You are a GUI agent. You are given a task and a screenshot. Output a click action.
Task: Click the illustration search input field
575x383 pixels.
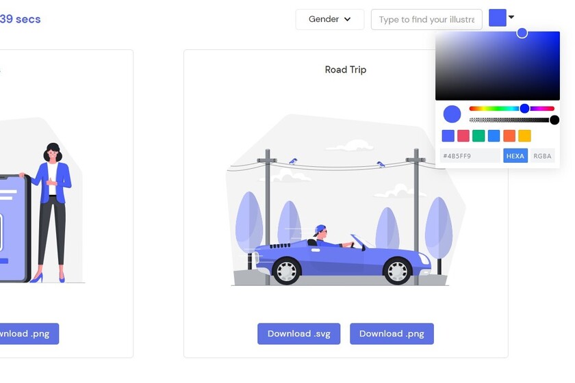(426, 19)
